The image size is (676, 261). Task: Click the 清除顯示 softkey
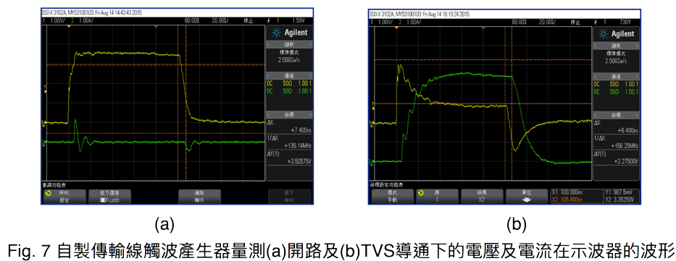[x=199, y=197]
